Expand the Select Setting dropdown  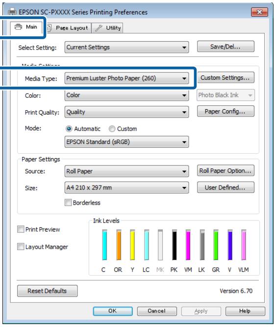coord(126,47)
